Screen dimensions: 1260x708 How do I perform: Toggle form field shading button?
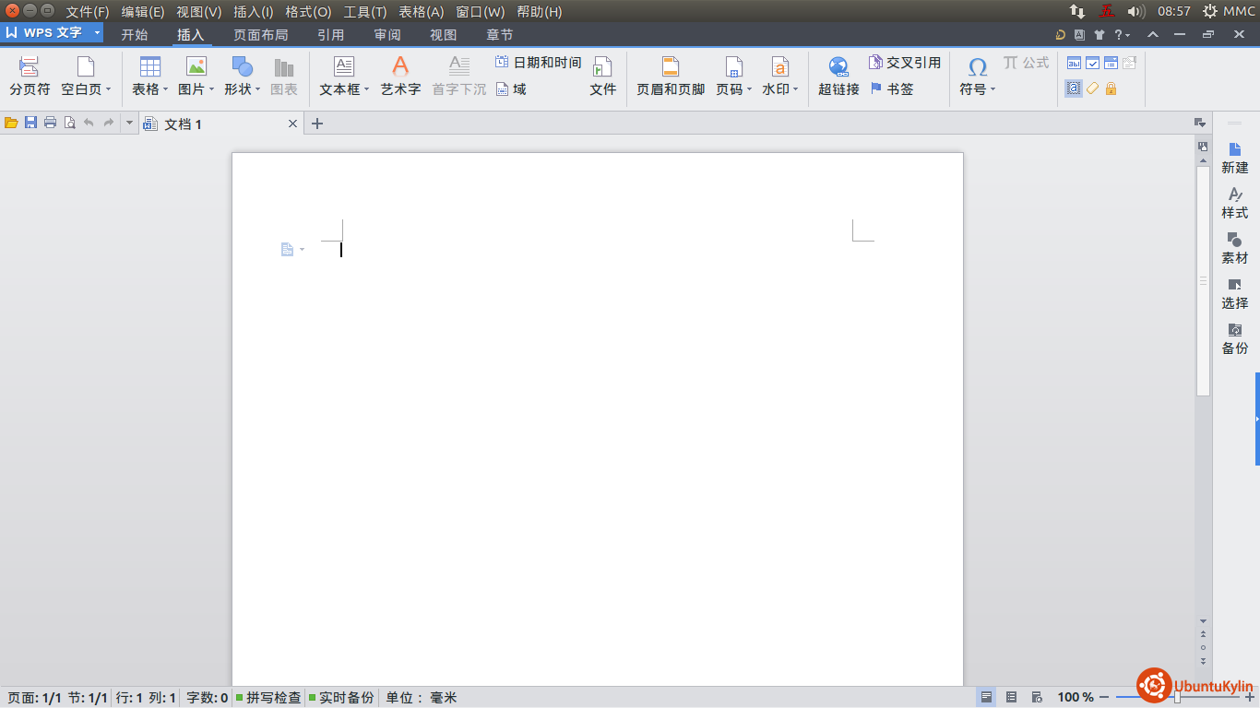point(1074,88)
